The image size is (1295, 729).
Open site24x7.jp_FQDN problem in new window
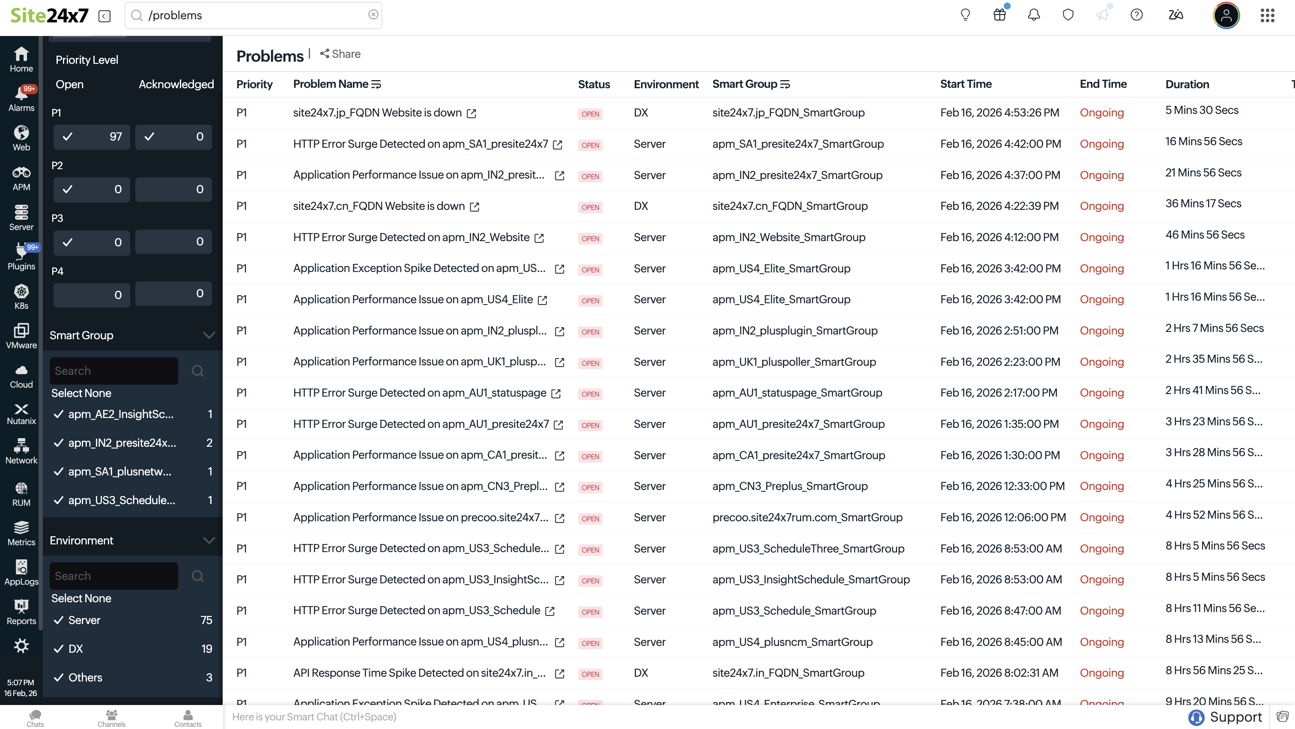coord(471,114)
